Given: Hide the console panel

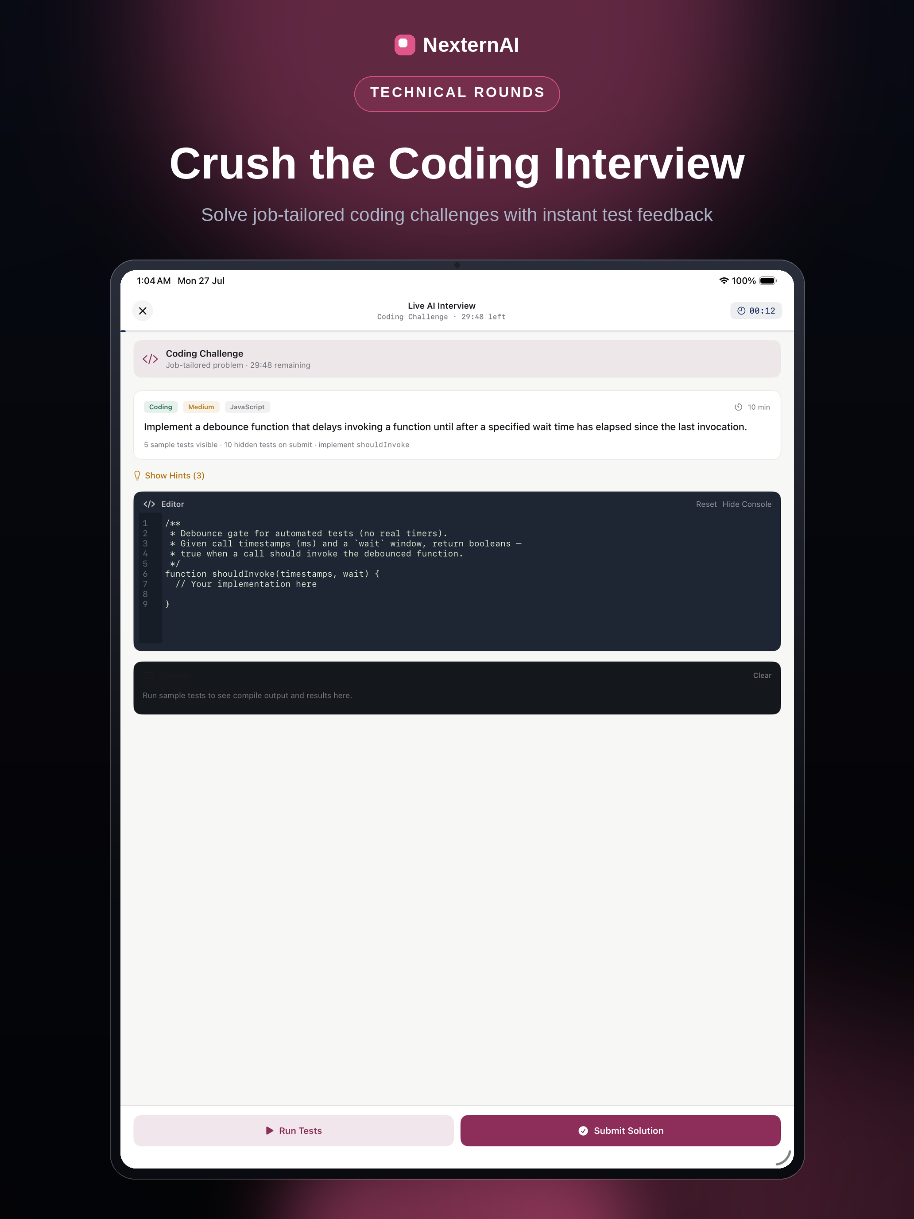Looking at the screenshot, I should pyautogui.click(x=747, y=504).
